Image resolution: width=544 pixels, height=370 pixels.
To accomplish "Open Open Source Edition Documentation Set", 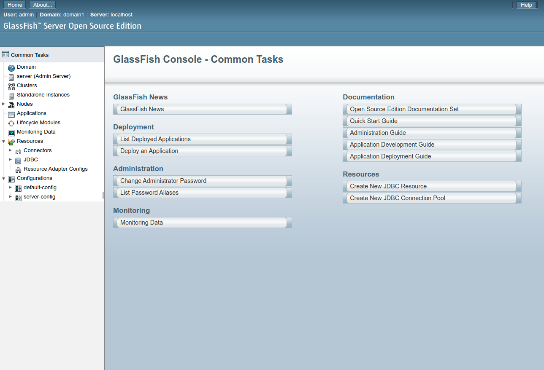I will point(432,109).
